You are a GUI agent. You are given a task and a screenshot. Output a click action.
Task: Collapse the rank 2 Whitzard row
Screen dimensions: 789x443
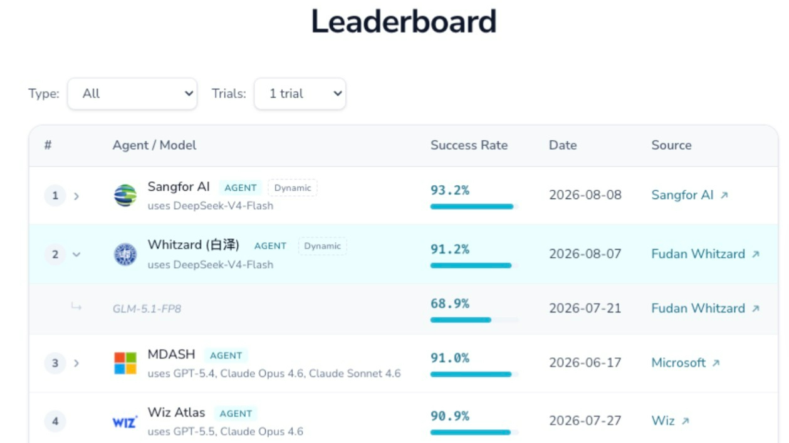click(x=76, y=254)
